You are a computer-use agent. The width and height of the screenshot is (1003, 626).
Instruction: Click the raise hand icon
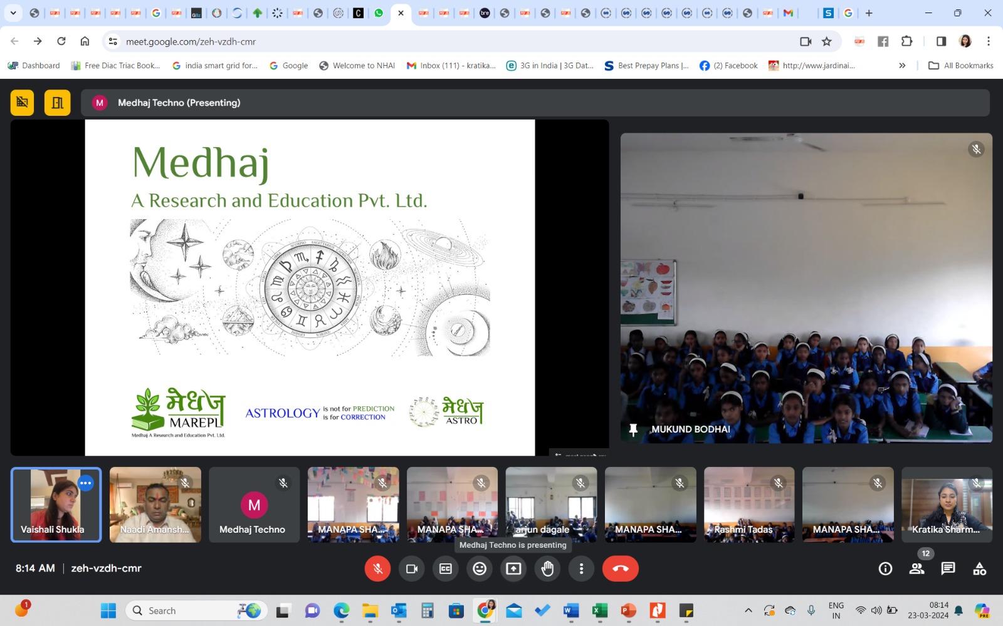point(547,568)
